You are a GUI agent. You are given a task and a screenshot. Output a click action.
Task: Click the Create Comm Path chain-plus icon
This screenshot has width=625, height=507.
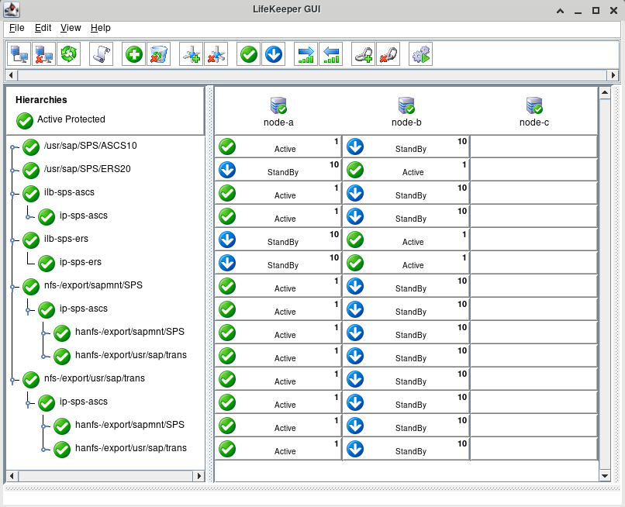click(x=364, y=53)
